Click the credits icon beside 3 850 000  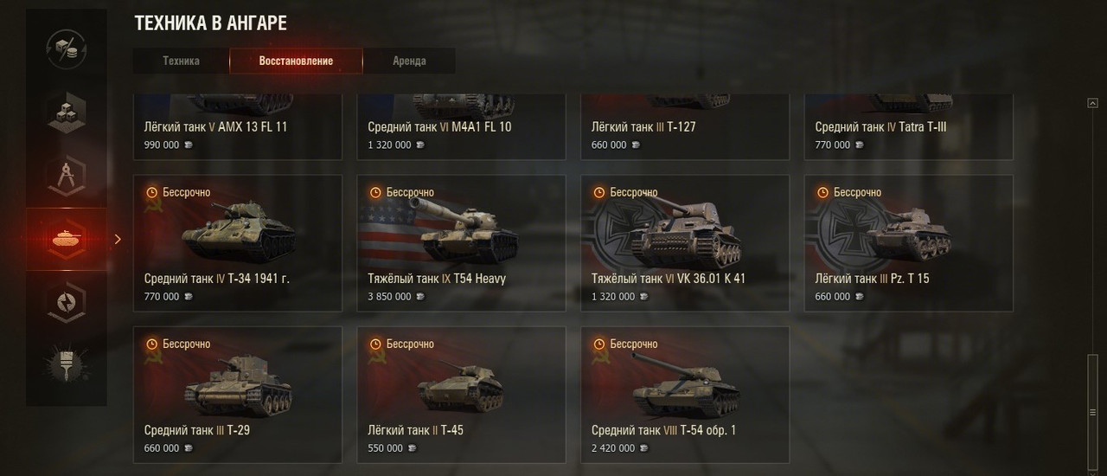click(420, 297)
